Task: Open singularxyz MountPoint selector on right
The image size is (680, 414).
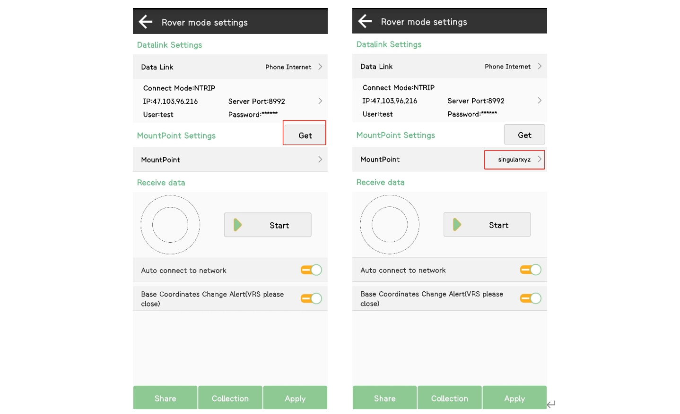Action: pos(514,160)
